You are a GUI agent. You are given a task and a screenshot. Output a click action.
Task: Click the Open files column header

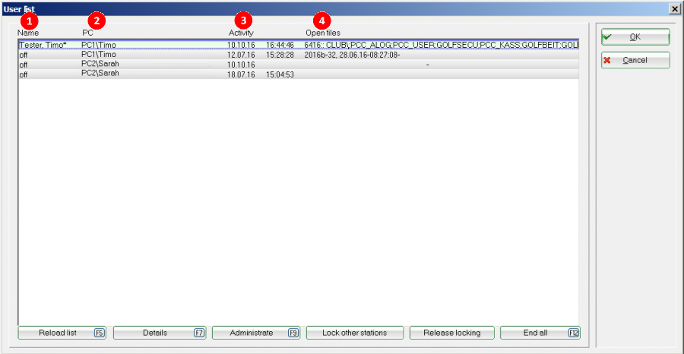pos(323,33)
